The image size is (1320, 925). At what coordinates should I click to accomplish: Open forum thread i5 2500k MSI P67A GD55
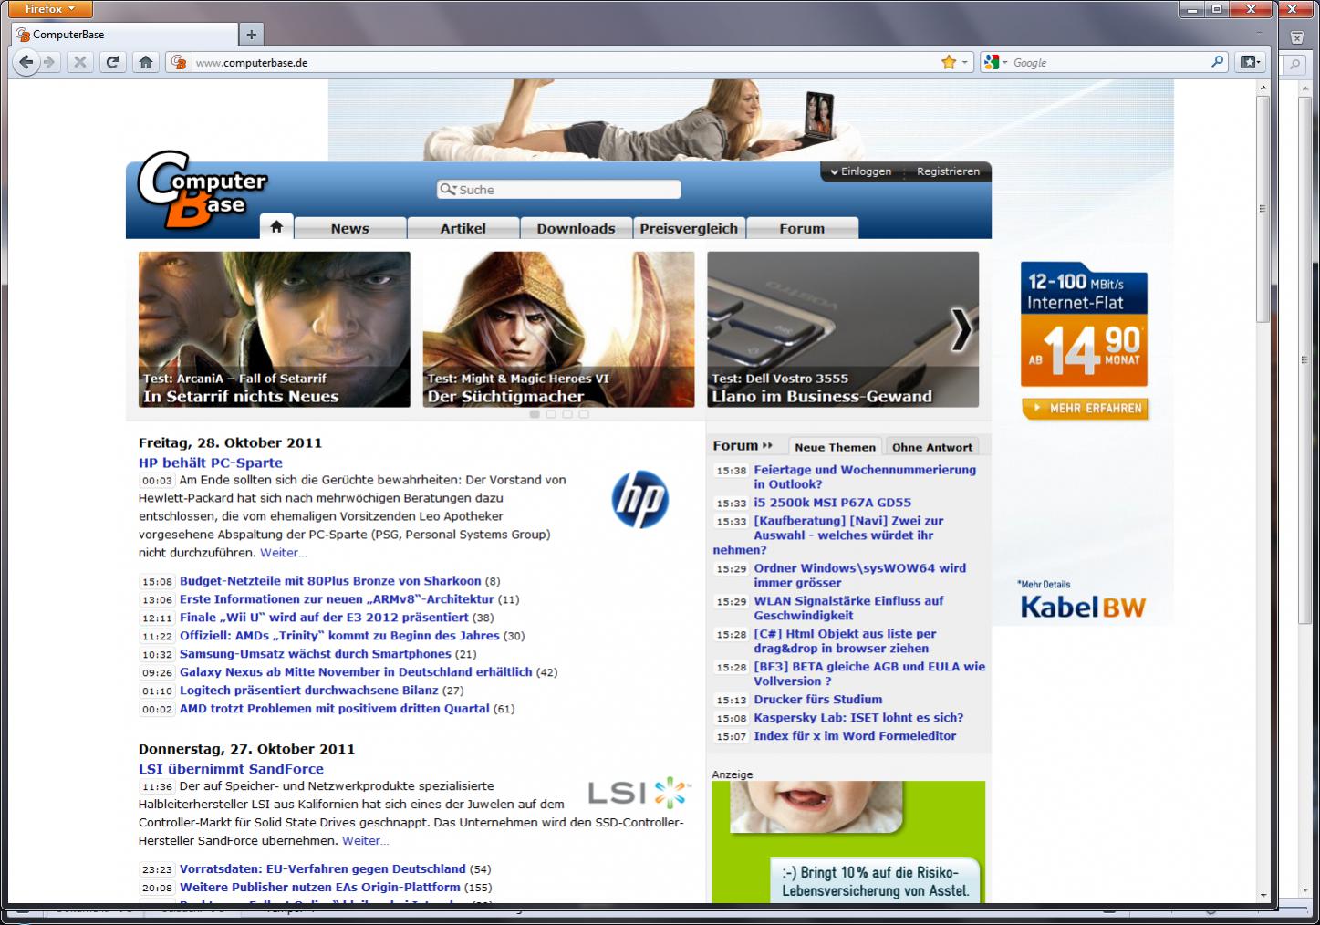pyautogui.click(x=832, y=503)
